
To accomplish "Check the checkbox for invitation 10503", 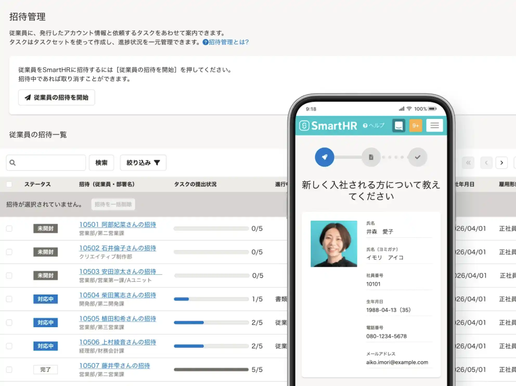I will pos(9,276).
